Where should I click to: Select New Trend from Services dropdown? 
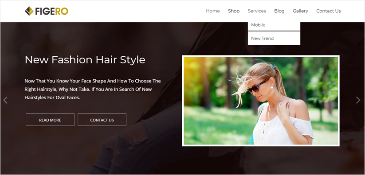274,39
